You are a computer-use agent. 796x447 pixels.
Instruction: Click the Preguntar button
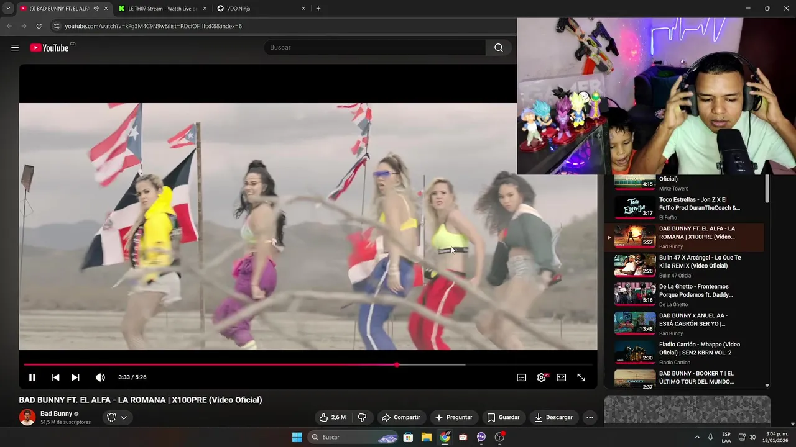[x=453, y=417]
